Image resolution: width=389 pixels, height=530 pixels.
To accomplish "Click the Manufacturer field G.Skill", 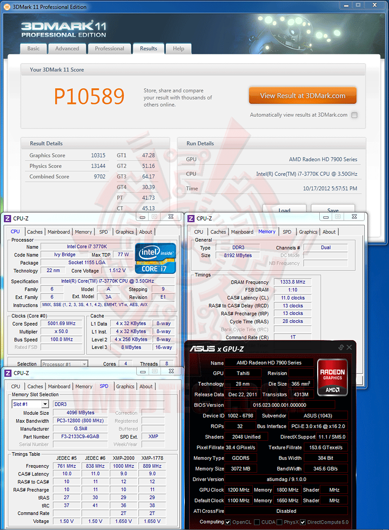I will click(80, 428).
